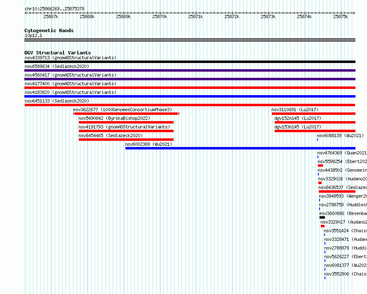The image size is (367, 294).
Task: Select the nsv5598254 small red bar
Action: [x=320, y=166]
